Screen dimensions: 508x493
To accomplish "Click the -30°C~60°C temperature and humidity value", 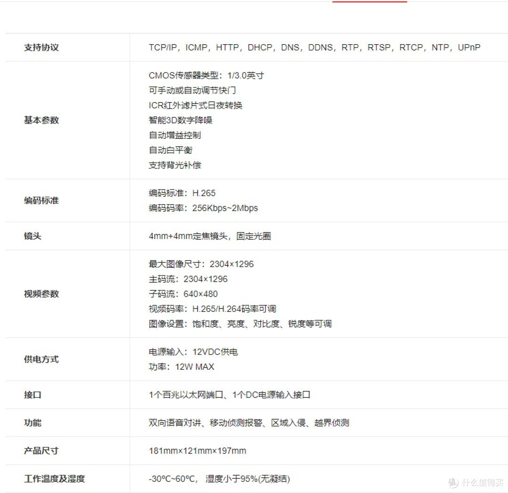I will (x=219, y=478).
